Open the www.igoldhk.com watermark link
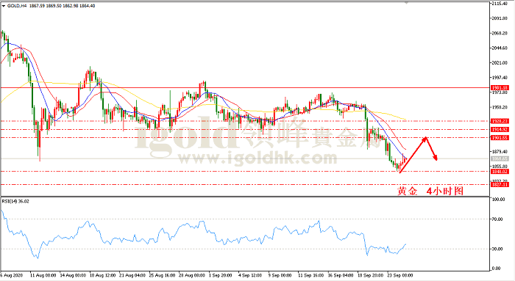 coord(257,158)
